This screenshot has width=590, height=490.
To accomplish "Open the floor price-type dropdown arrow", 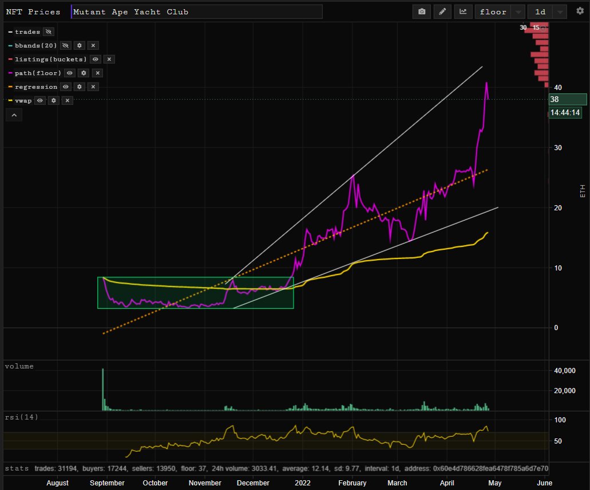I will coord(518,11).
